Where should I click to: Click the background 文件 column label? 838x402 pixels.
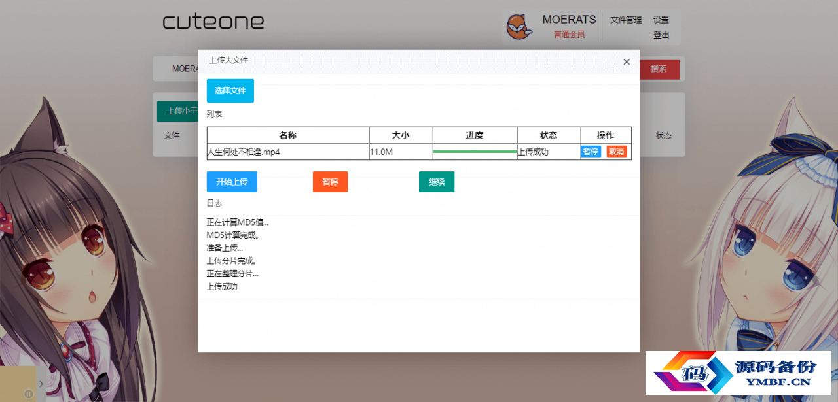(x=172, y=135)
